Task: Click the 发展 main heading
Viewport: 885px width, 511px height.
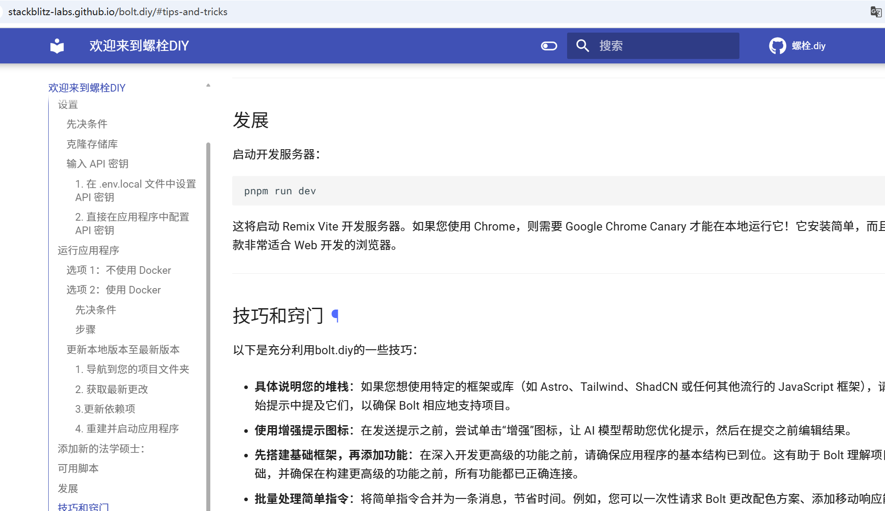Action: click(250, 120)
